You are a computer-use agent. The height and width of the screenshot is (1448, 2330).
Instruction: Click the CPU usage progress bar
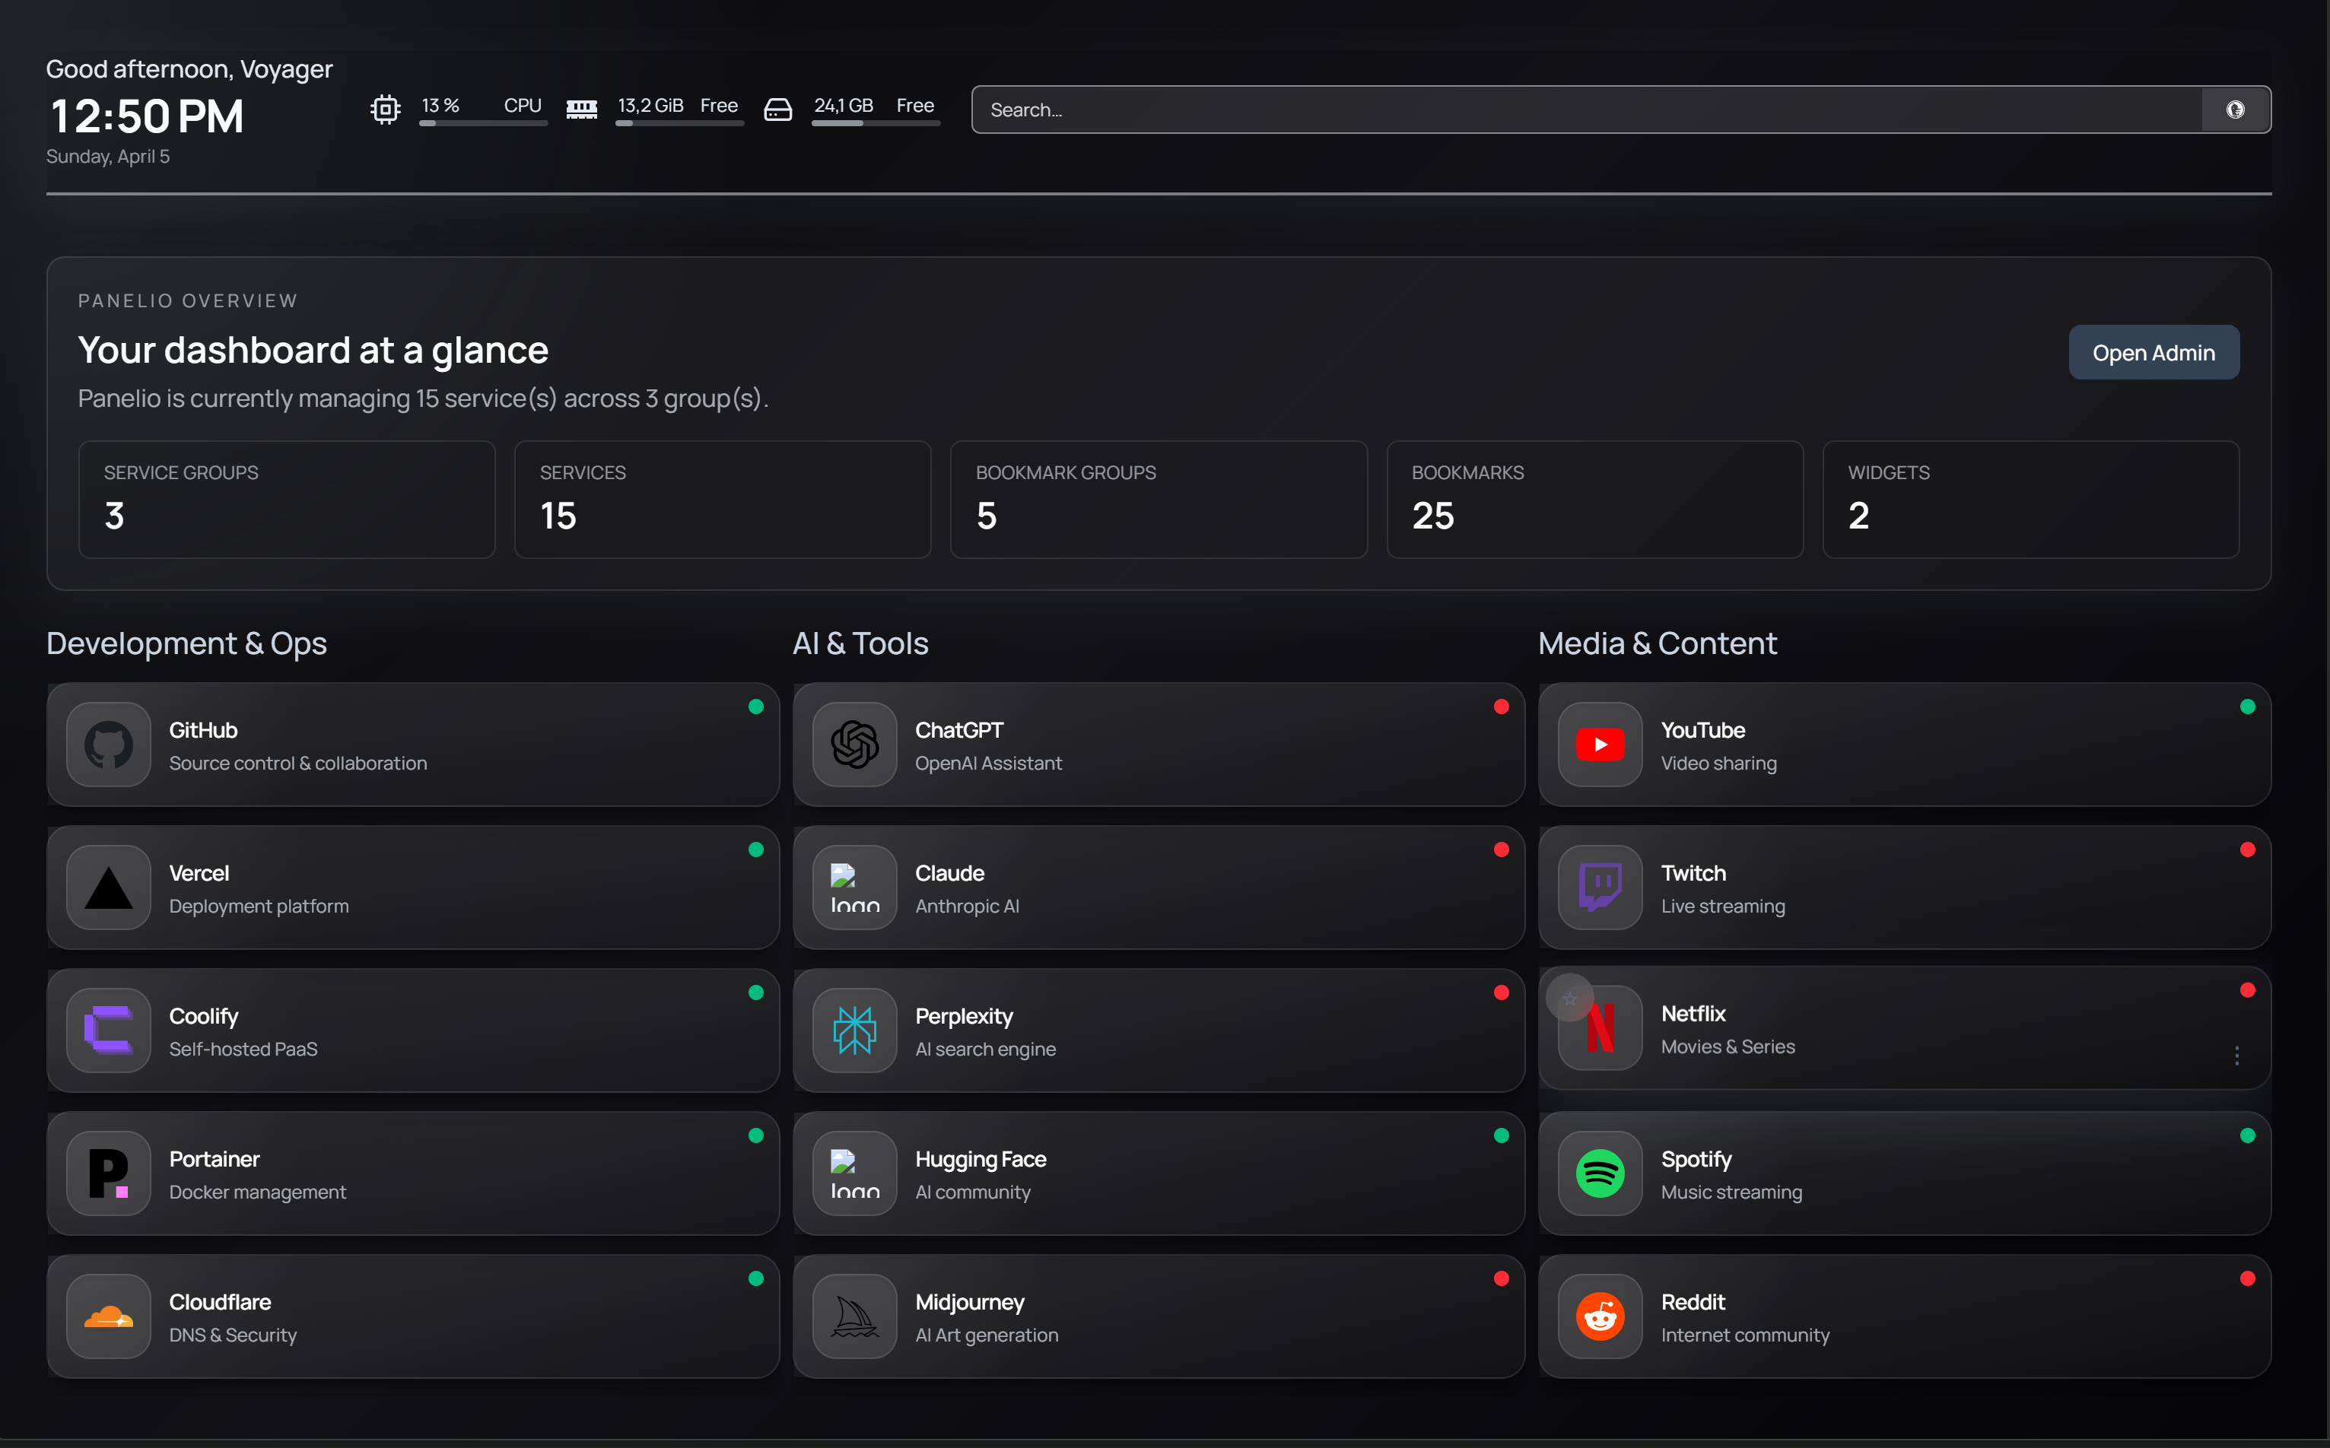pyautogui.click(x=483, y=123)
